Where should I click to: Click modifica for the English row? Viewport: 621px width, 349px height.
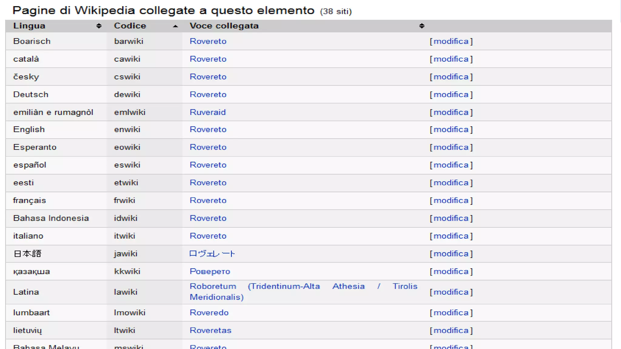click(x=451, y=130)
